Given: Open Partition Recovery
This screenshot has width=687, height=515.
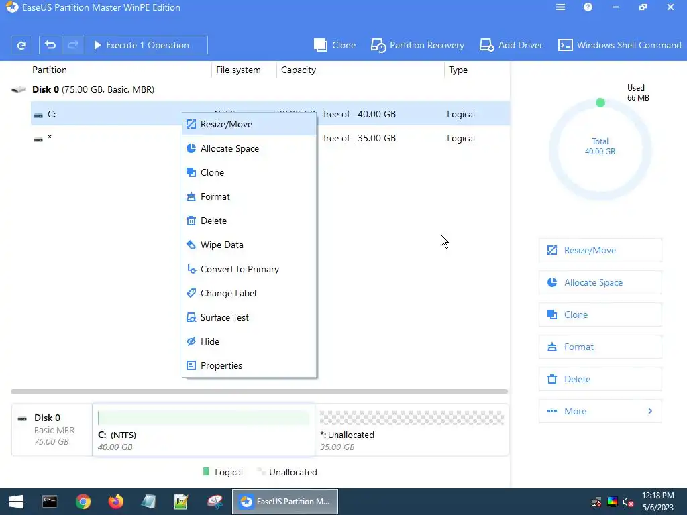Looking at the screenshot, I should [417, 45].
